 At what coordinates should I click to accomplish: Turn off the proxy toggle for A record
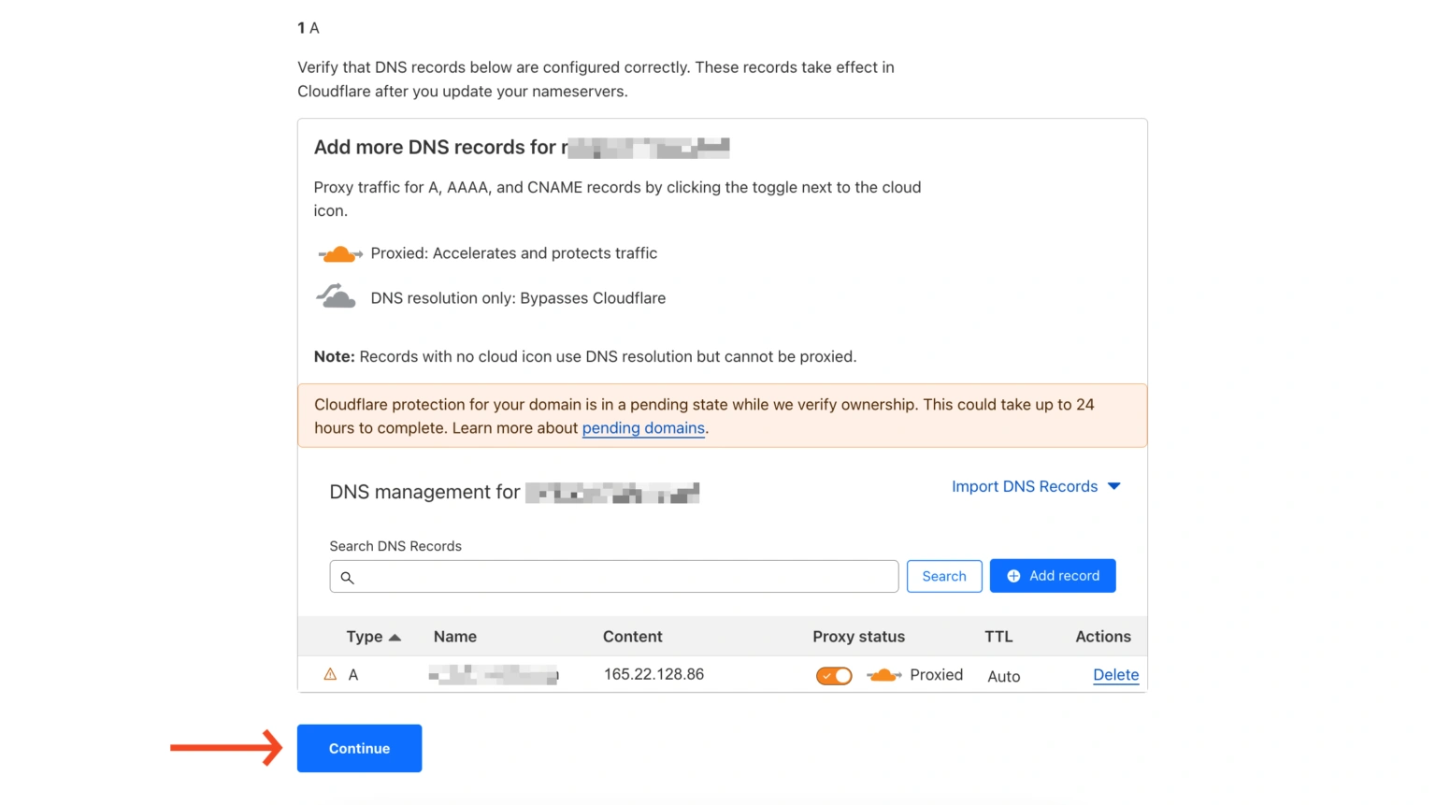click(x=834, y=676)
